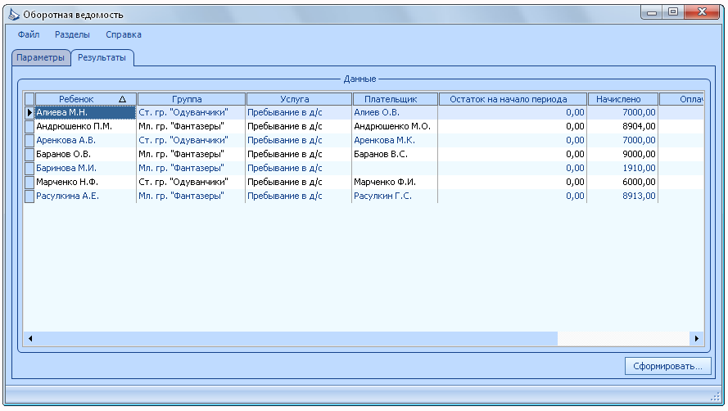Click the 1910,00 accrued amount
Image resolution: width=728 pixels, height=411 pixels.
tap(622, 168)
